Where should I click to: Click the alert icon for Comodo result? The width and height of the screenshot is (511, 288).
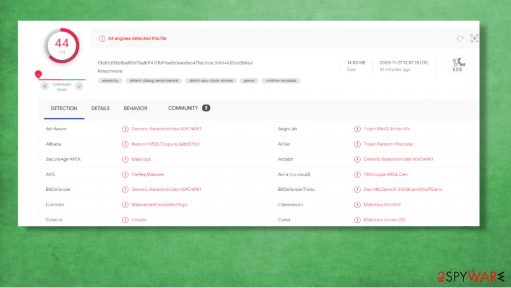125,205
